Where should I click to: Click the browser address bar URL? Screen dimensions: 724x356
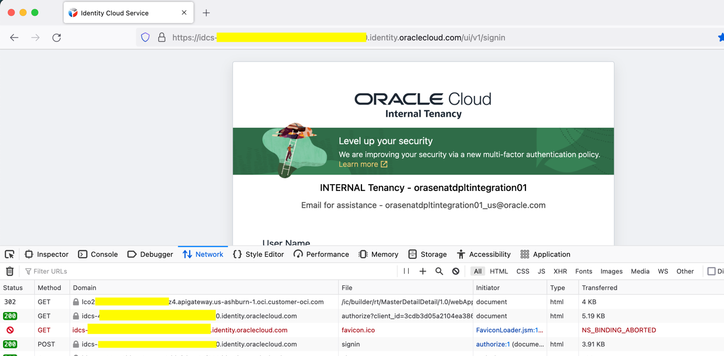(339, 37)
